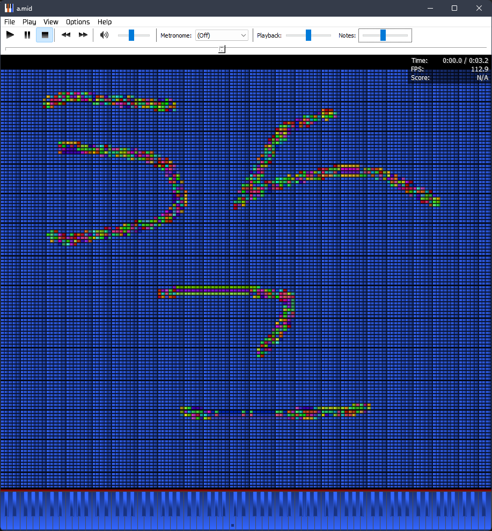Minimize the a.mid window
This screenshot has height=531, width=492.
[x=430, y=8]
